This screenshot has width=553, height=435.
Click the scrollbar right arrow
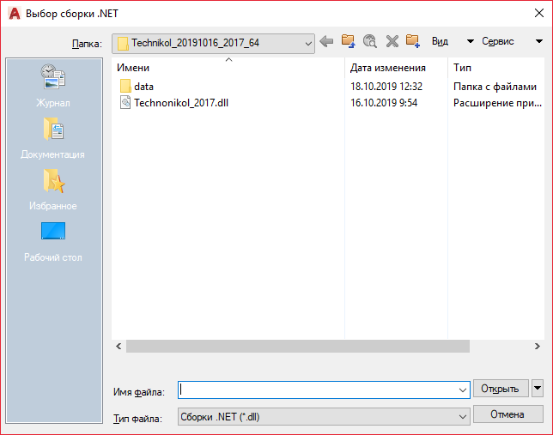538,346
